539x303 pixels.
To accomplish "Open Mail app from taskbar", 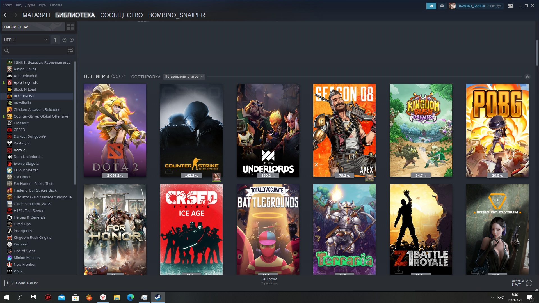I will point(62,297).
